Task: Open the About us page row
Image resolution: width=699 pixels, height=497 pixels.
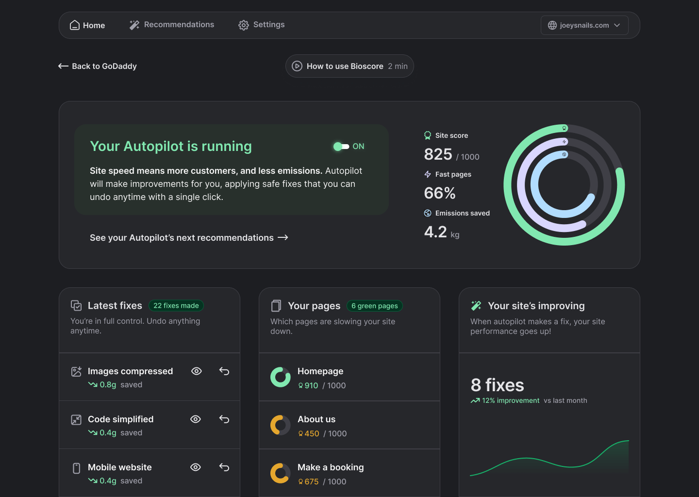Action: pyautogui.click(x=349, y=425)
